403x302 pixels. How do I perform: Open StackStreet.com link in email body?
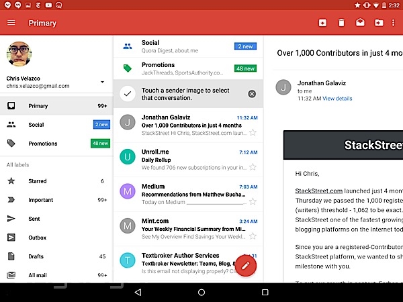[318, 191]
